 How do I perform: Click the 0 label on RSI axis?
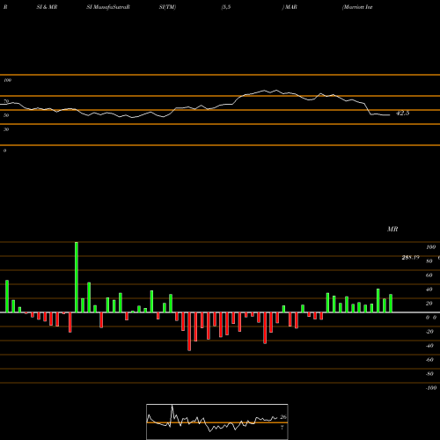point(4,150)
